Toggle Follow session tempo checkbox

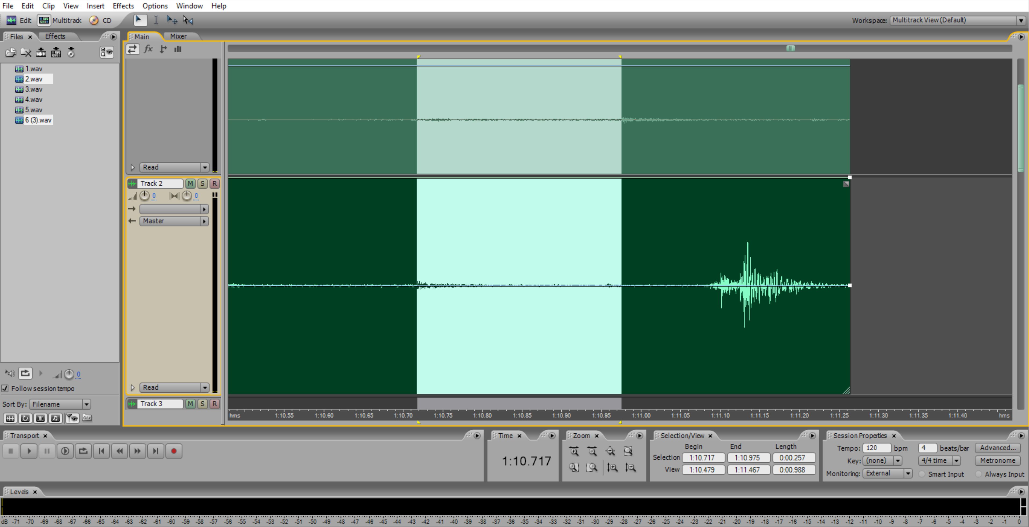(5, 388)
